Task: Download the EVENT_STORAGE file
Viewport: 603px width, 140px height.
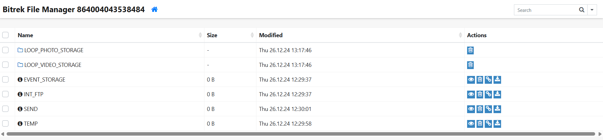Action: coord(497,79)
